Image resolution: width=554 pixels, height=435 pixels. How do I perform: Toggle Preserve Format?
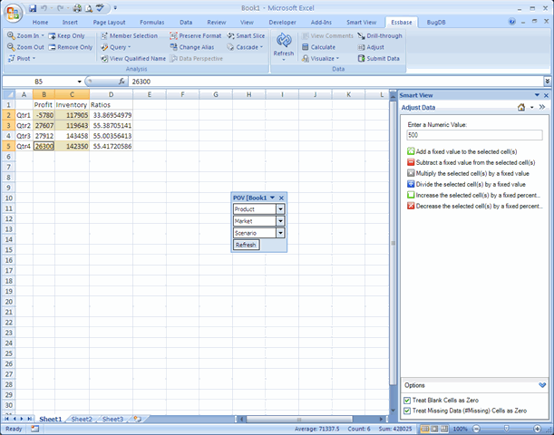click(x=195, y=35)
